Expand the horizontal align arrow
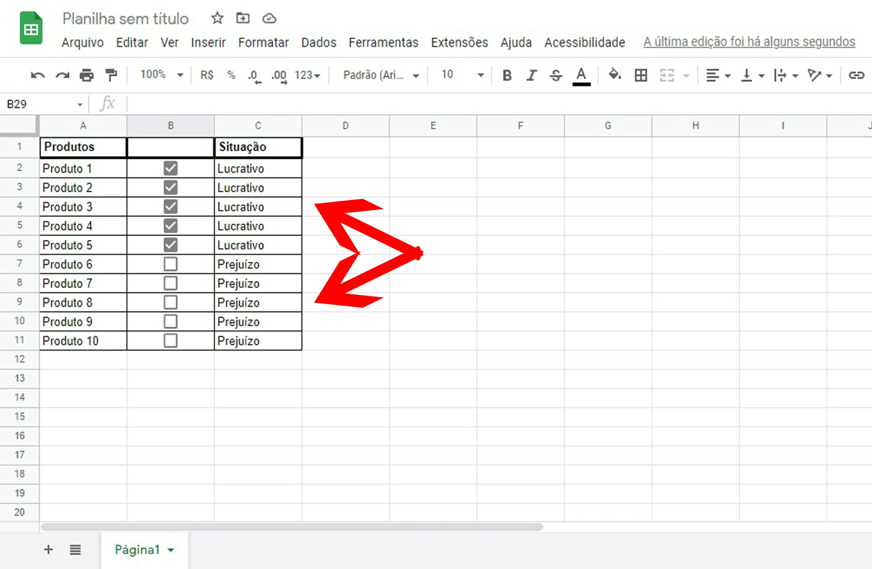Viewport: 872px width, 569px height. (728, 76)
